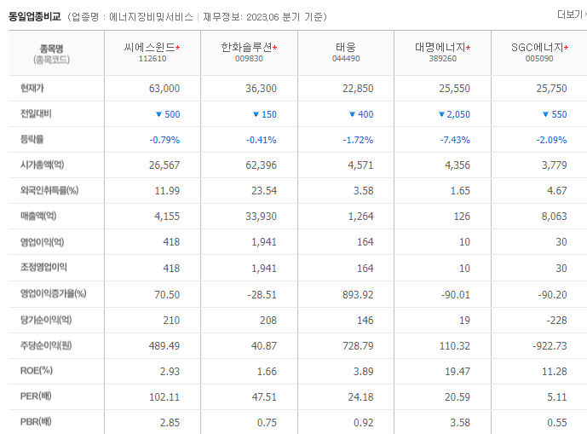This screenshot has width=587, height=434.
Task: Click the 조정영업이익 row label
Action: pos(43,267)
